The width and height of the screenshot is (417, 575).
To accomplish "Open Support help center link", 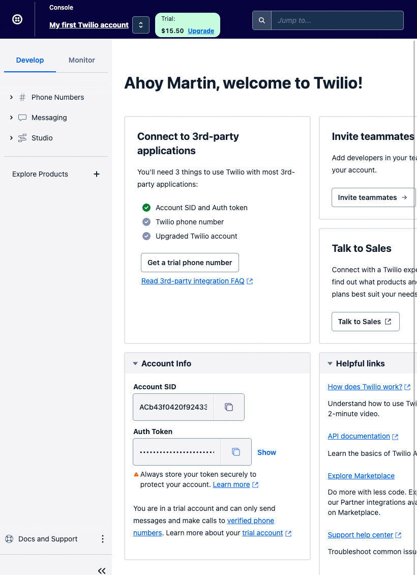I will point(360,535).
